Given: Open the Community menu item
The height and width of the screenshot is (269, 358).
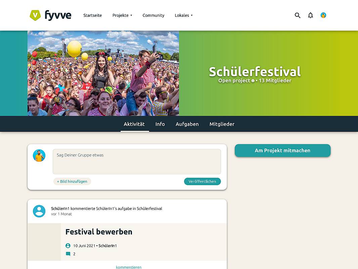Looking at the screenshot, I should click(x=153, y=15).
